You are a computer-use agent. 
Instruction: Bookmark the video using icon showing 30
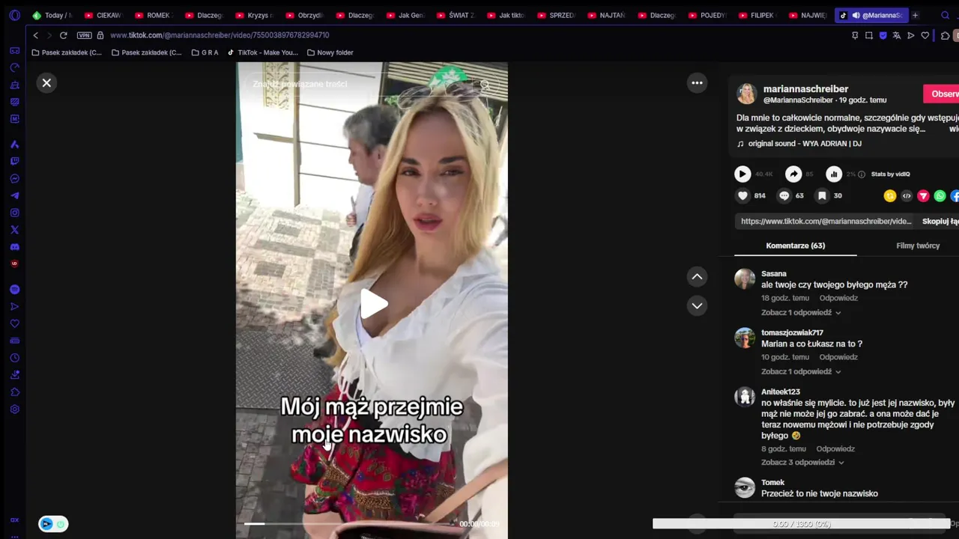click(x=822, y=195)
